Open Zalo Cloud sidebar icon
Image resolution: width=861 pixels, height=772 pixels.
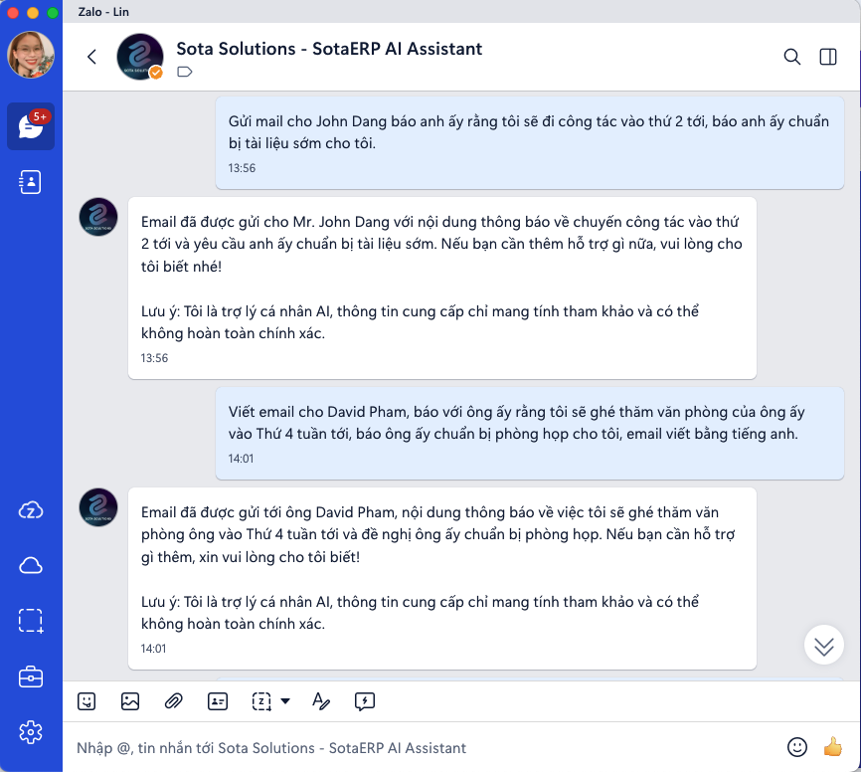(x=31, y=510)
